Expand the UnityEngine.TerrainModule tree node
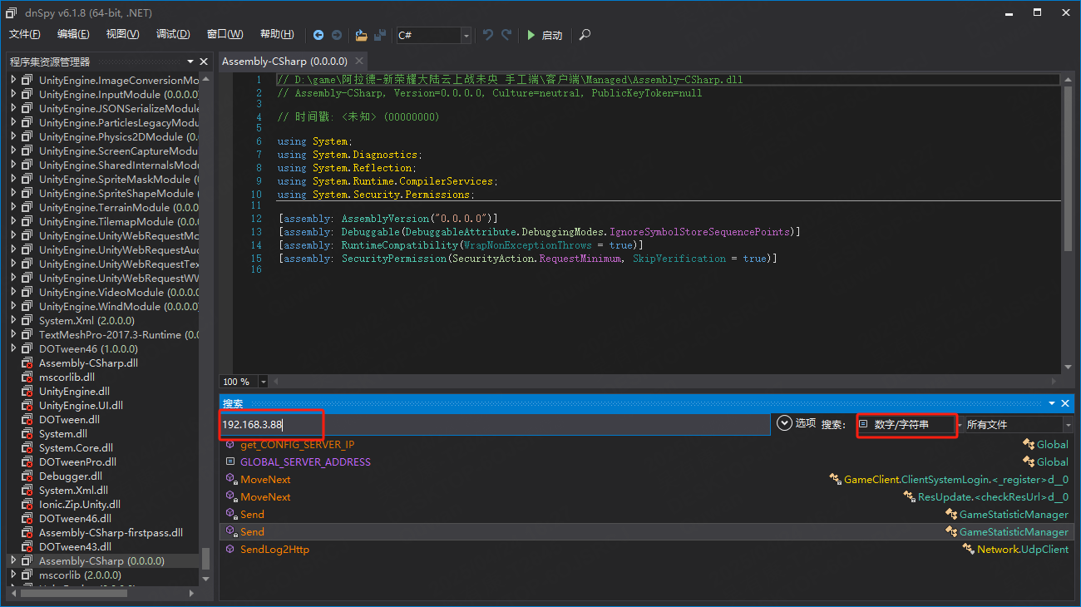This screenshot has width=1081, height=607. coord(13,207)
